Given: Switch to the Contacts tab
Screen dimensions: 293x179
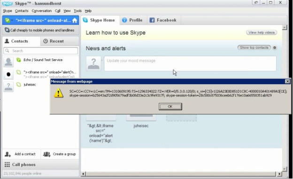Looking at the screenshot, I should [21, 41].
